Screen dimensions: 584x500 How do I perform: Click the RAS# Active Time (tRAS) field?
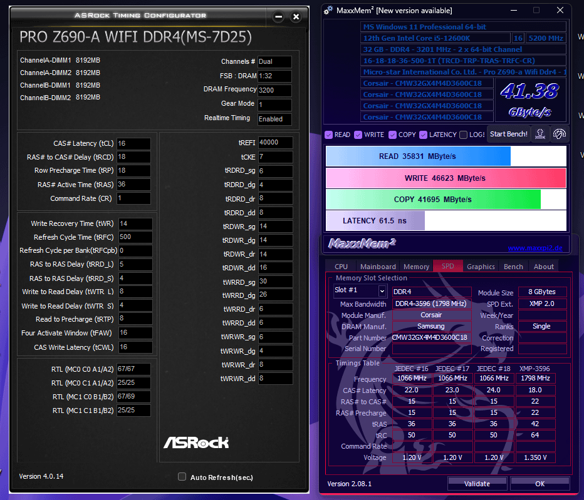click(133, 184)
